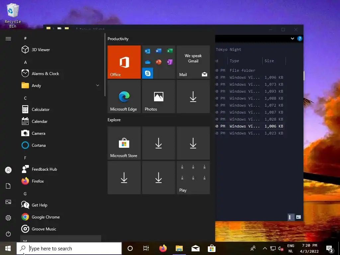Open the Microsoft Store tile
This screenshot has height=255, width=340.
(124, 143)
